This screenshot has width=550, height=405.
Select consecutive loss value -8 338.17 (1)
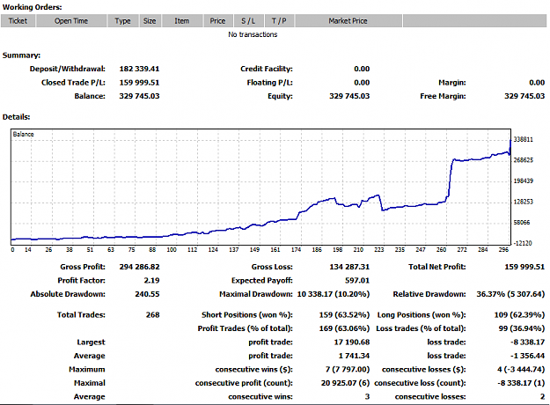(x=521, y=383)
